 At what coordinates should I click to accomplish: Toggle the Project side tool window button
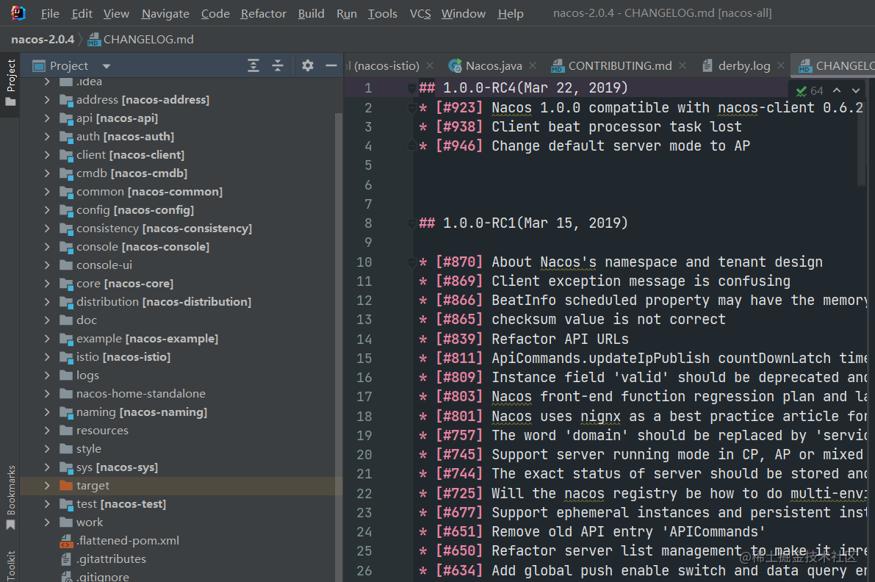click(x=10, y=83)
